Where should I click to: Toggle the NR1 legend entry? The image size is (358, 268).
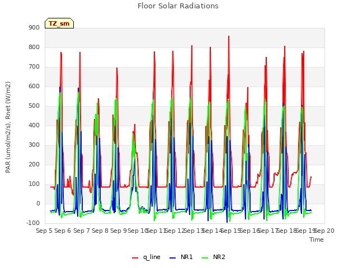tap(181, 257)
